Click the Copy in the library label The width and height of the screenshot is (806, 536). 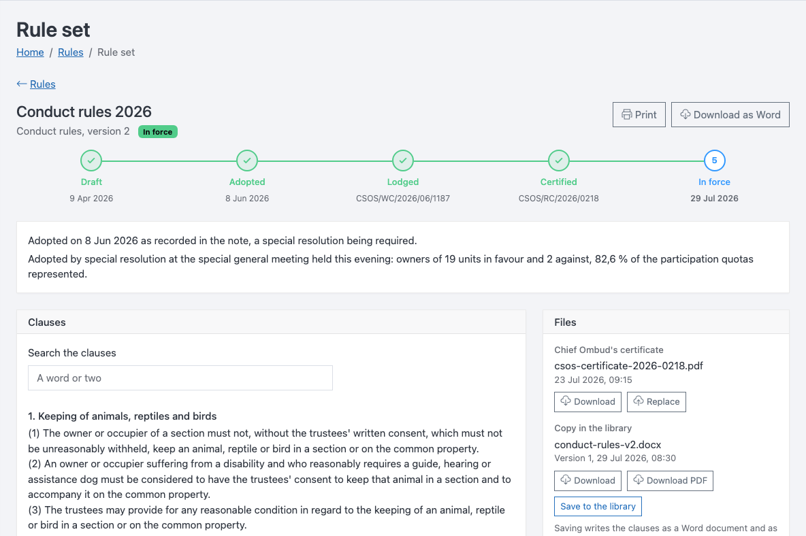click(593, 428)
